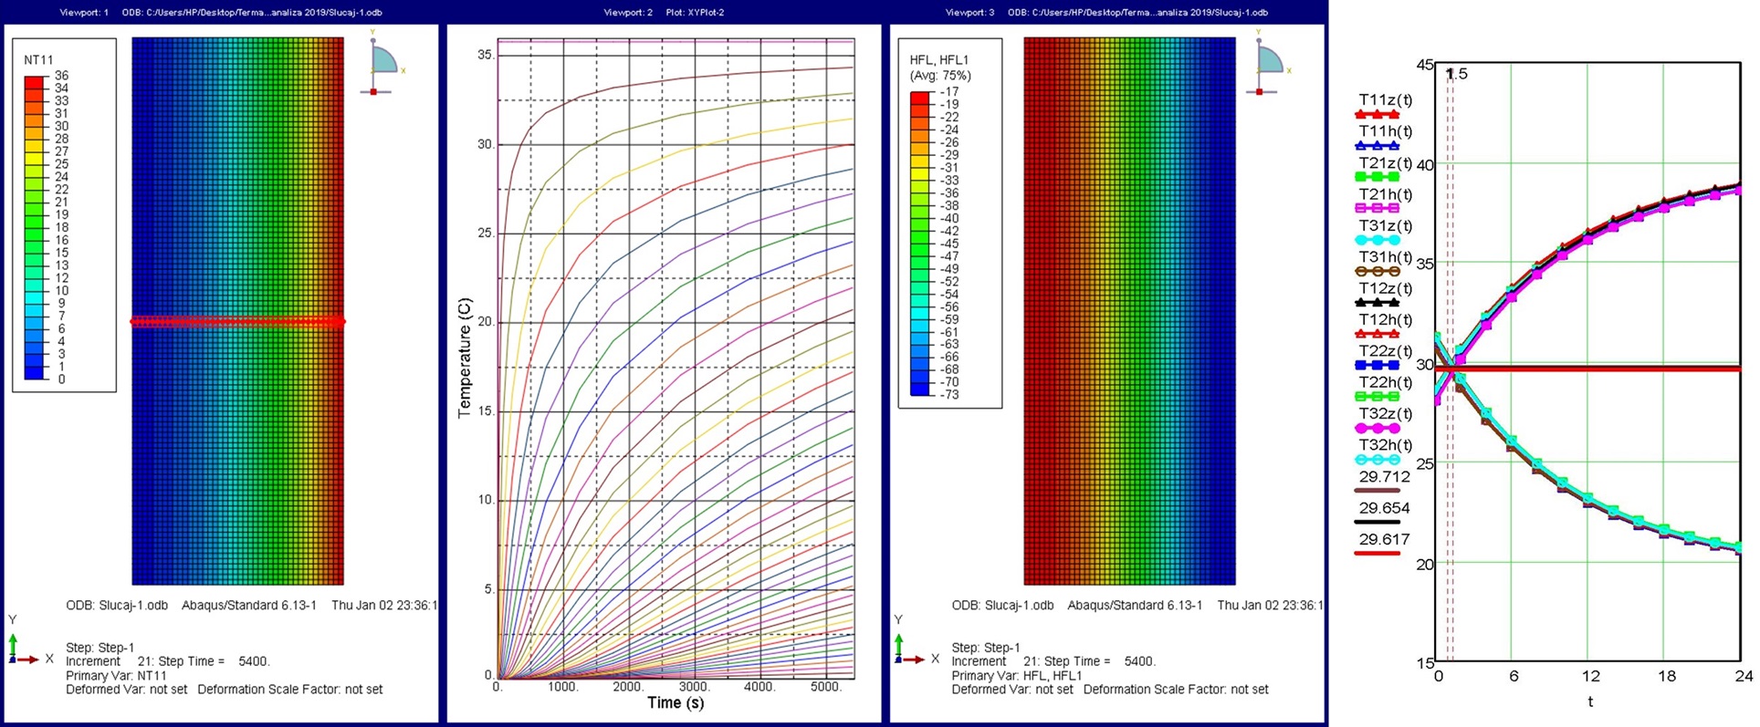Click the "HFL, HFL1" legend title
1760x727 pixels.
[939, 60]
